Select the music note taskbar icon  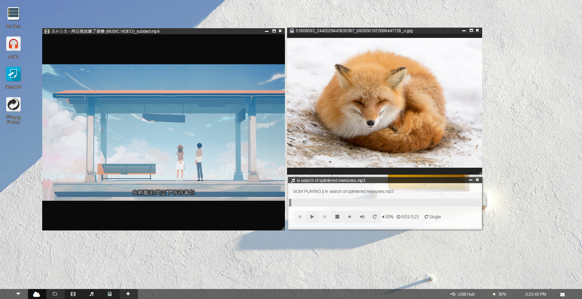[92, 294]
